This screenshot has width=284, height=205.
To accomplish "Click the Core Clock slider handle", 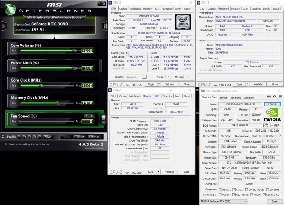I will click(x=42, y=86).
